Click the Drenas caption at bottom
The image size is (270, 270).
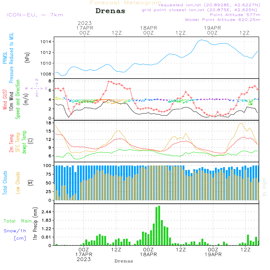point(124,261)
